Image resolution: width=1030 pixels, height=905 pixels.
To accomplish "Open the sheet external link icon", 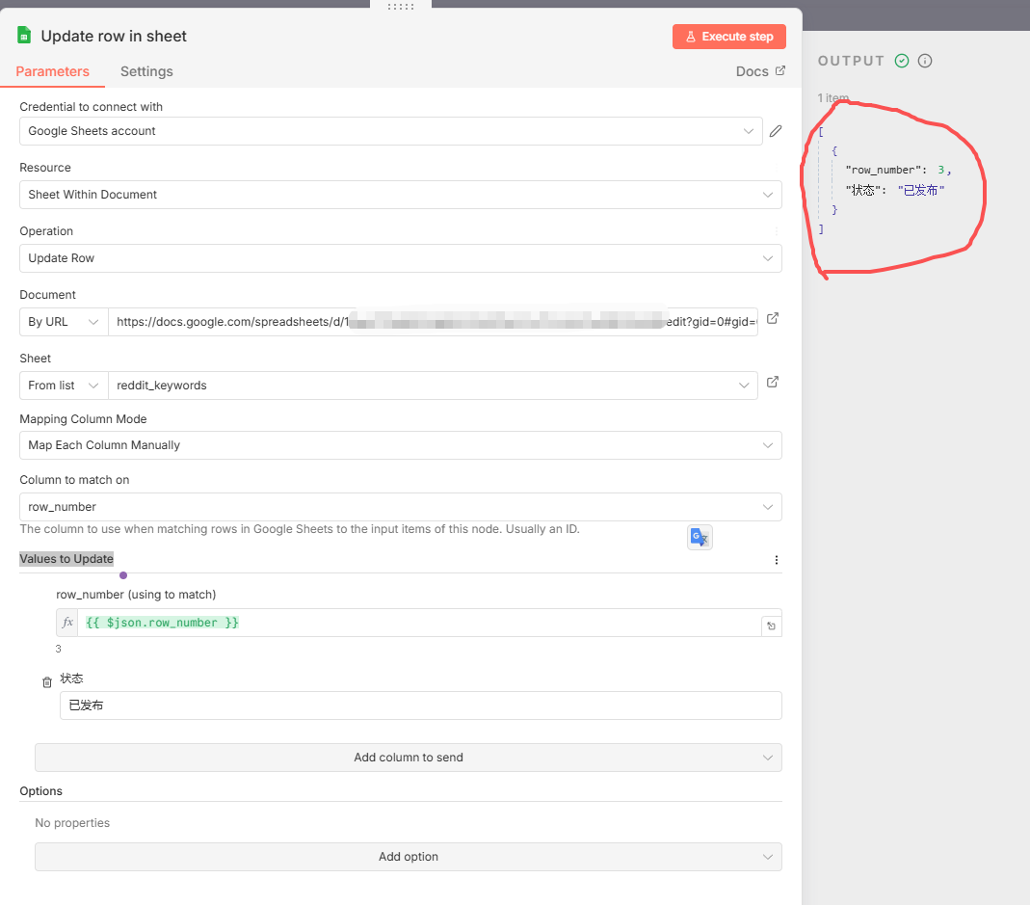I will pyautogui.click(x=772, y=383).
